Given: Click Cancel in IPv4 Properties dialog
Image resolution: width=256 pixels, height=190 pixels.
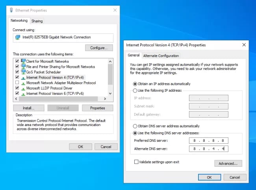Looking at the screenshot, I should [235, 177].
